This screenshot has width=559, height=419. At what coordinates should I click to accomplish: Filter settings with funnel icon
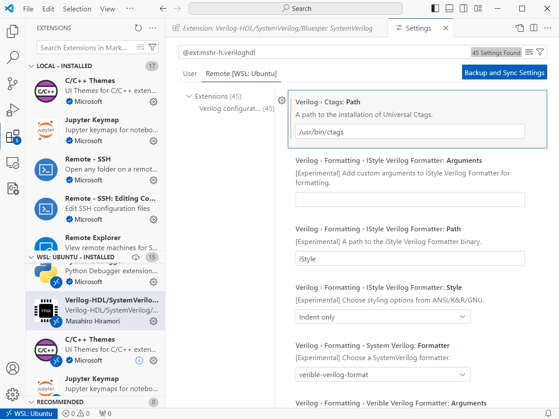coord(540,52)
